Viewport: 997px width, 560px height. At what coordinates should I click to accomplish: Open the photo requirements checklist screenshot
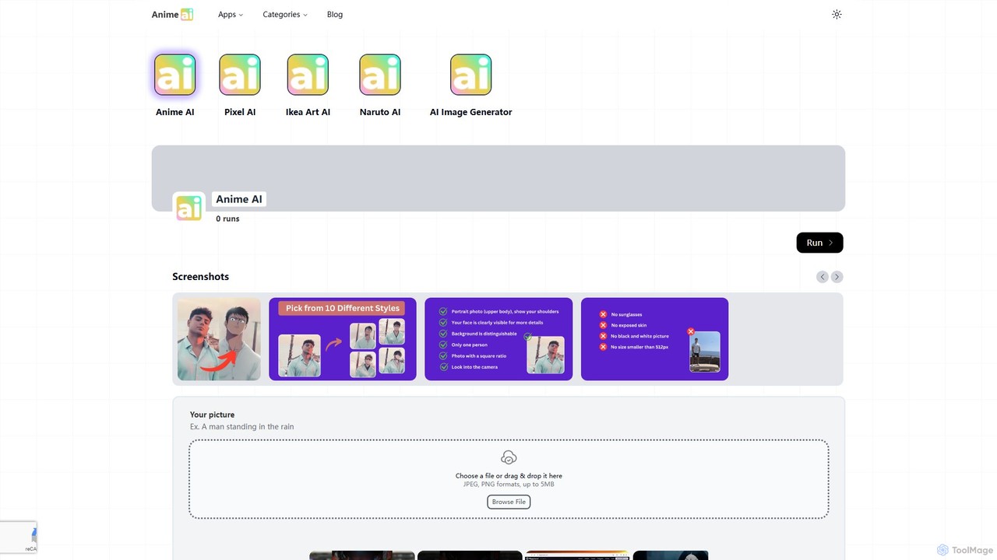[498, 339]
